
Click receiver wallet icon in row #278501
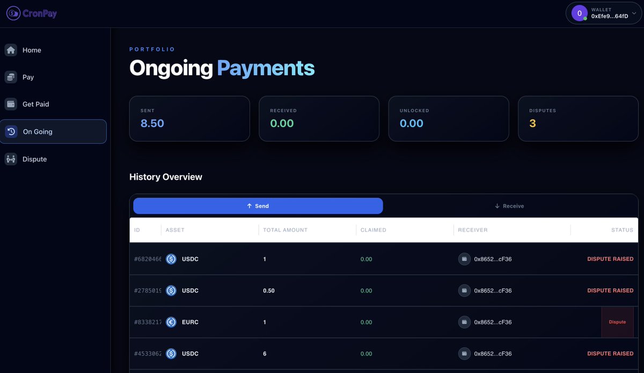point(464,291)
